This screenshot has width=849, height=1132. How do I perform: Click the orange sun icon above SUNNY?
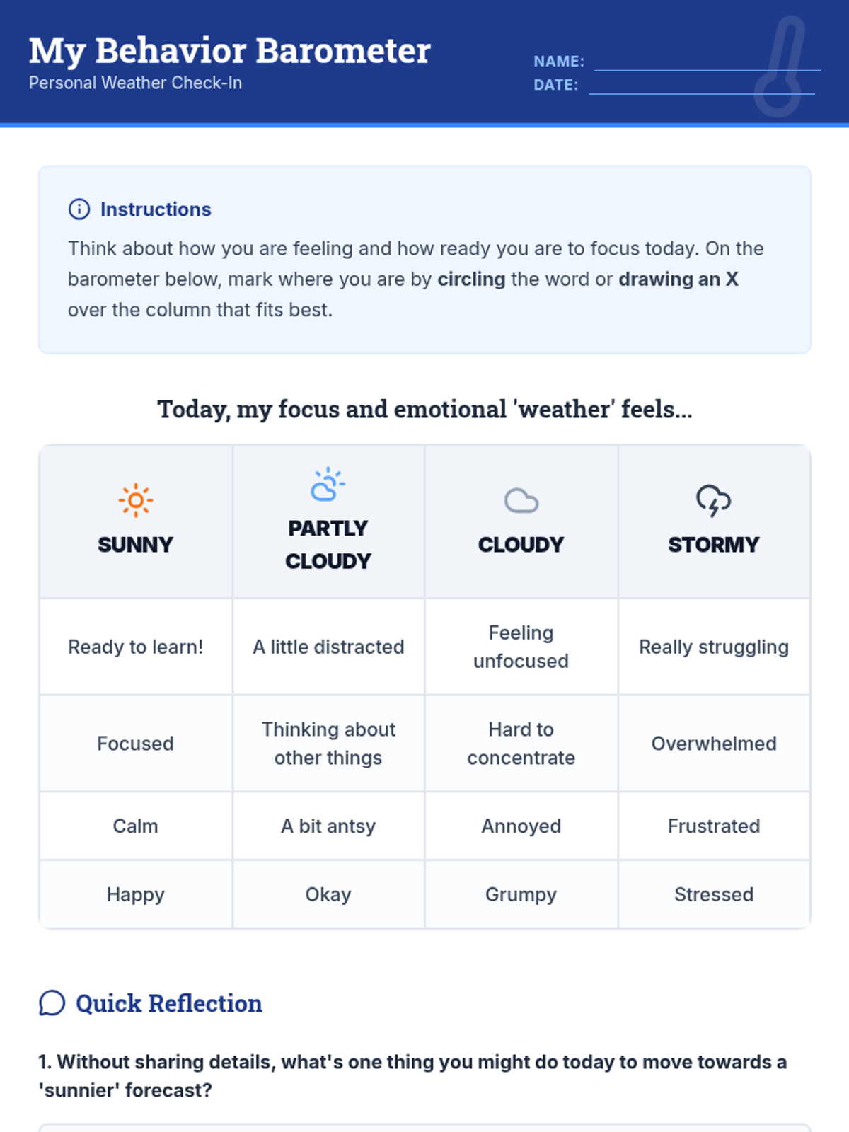click(x=135, y=501)
